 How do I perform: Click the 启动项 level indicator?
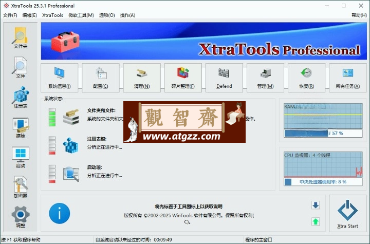tap(52, 174)
